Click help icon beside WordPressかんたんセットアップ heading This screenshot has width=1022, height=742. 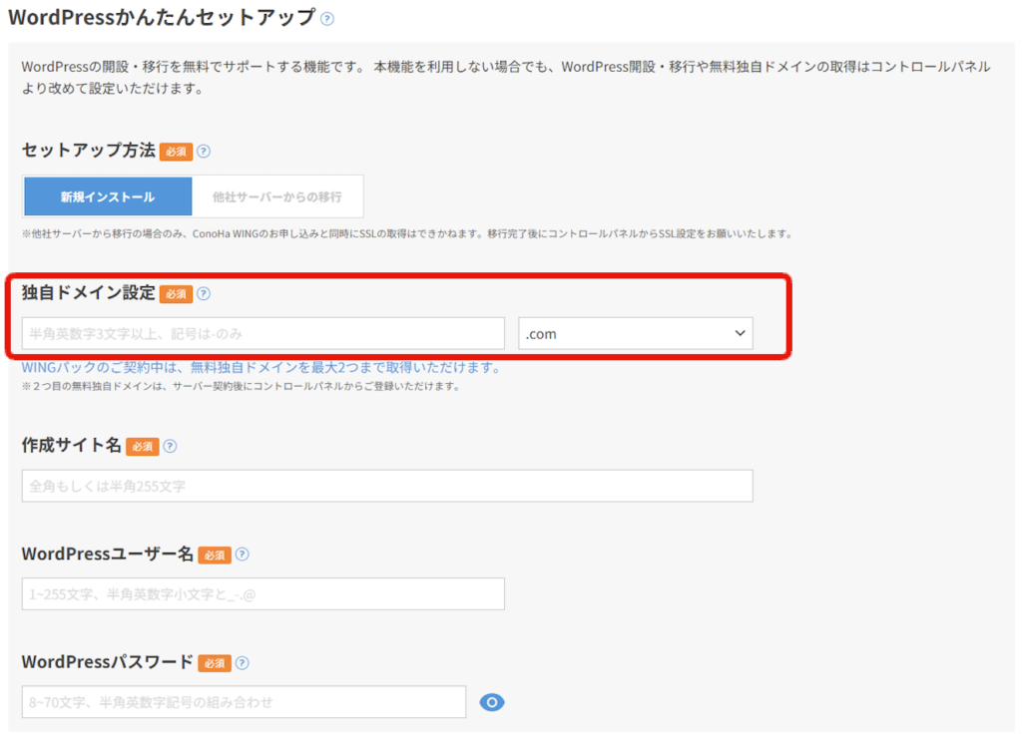click(327, 19)
